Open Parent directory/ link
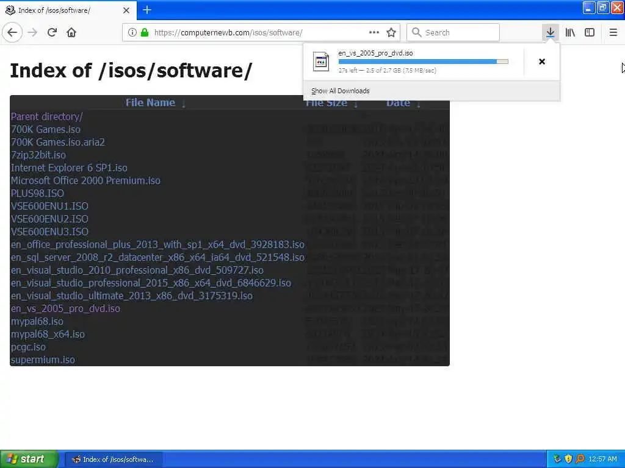Screen dimensions: 625x468 pos(46,116)
